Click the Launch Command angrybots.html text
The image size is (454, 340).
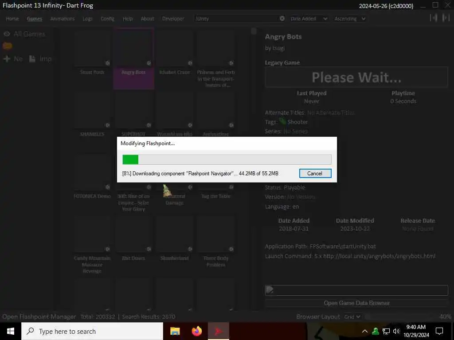(375, 256)
